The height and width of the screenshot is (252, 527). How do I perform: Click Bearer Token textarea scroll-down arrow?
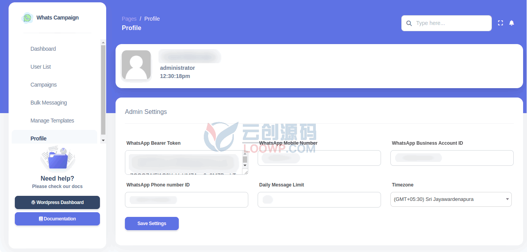point(245,165)
